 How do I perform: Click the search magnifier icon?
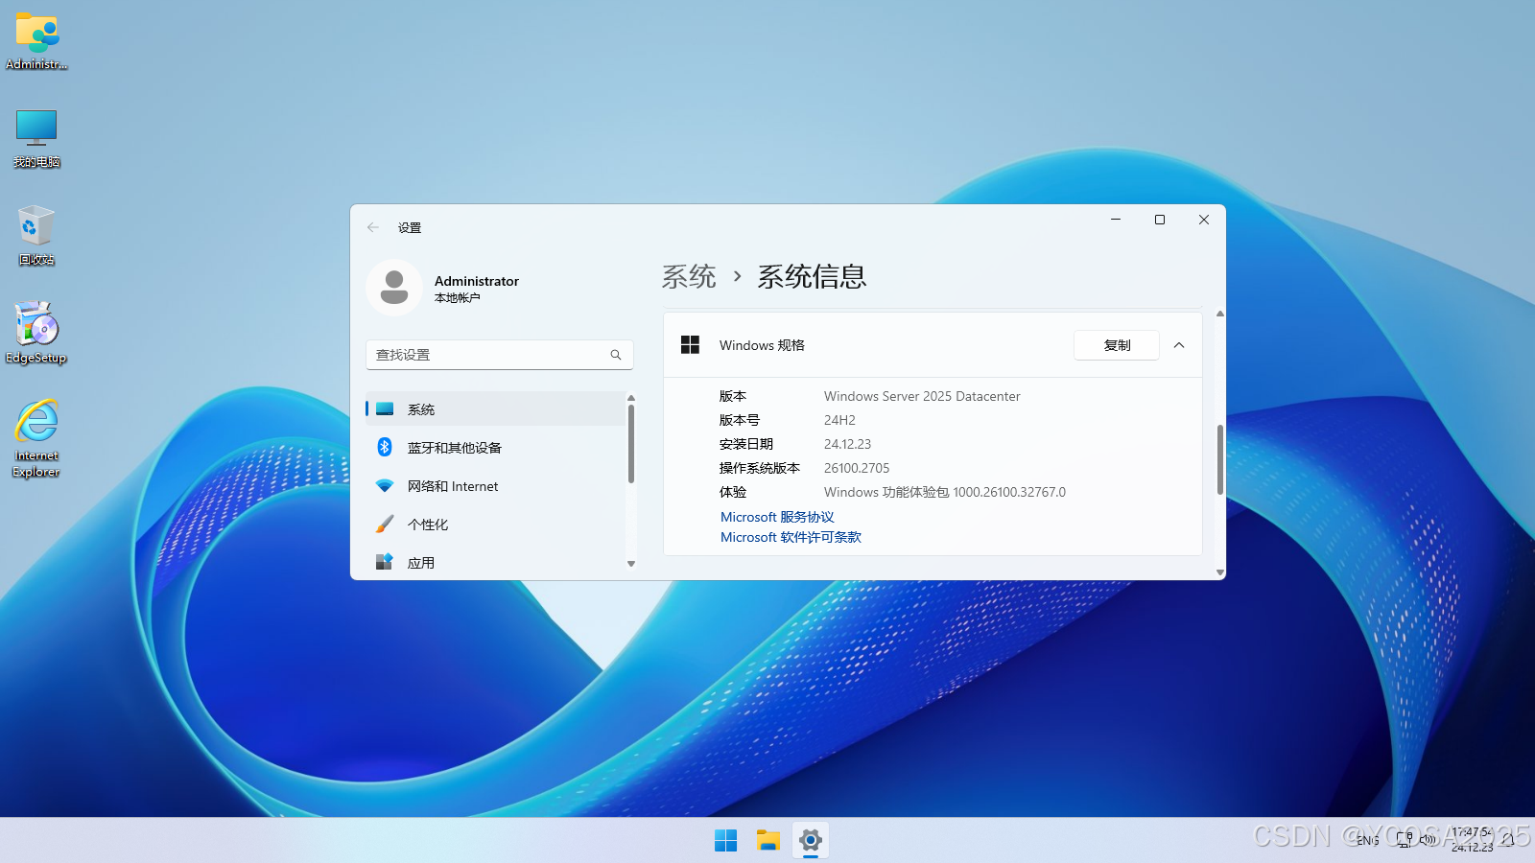tap(616, 355)
